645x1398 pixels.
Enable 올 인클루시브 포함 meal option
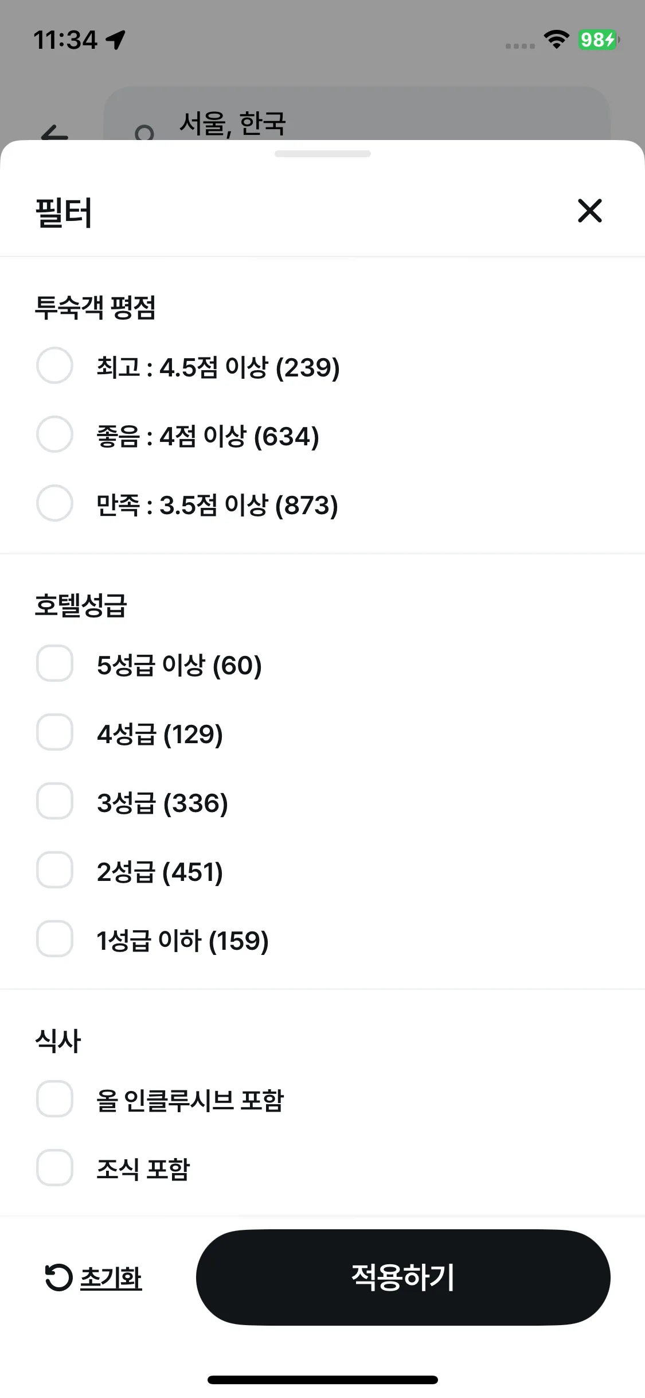point(54,1099)
